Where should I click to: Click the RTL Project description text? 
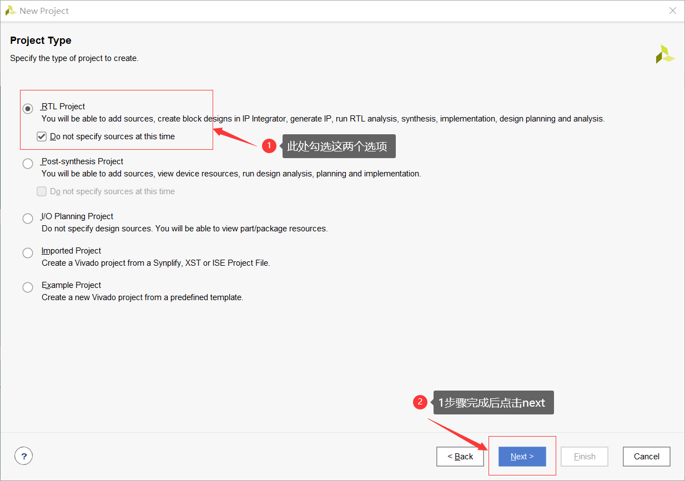323,119
